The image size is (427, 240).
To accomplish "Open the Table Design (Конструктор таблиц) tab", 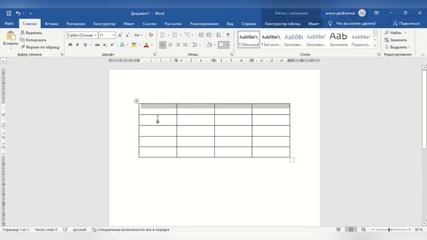I will 283,24.
